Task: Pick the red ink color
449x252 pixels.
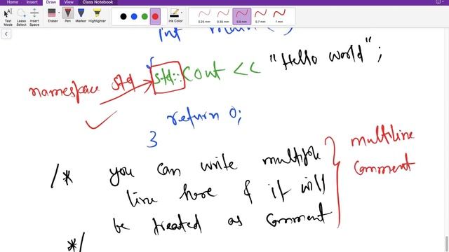Action: (x=155, y=17)
